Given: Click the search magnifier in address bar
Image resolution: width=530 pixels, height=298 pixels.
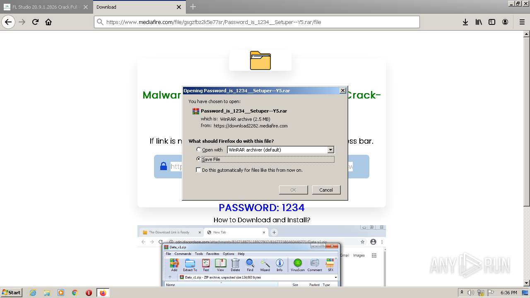Looking at the screenshot, I should click(x=100, y=22).
